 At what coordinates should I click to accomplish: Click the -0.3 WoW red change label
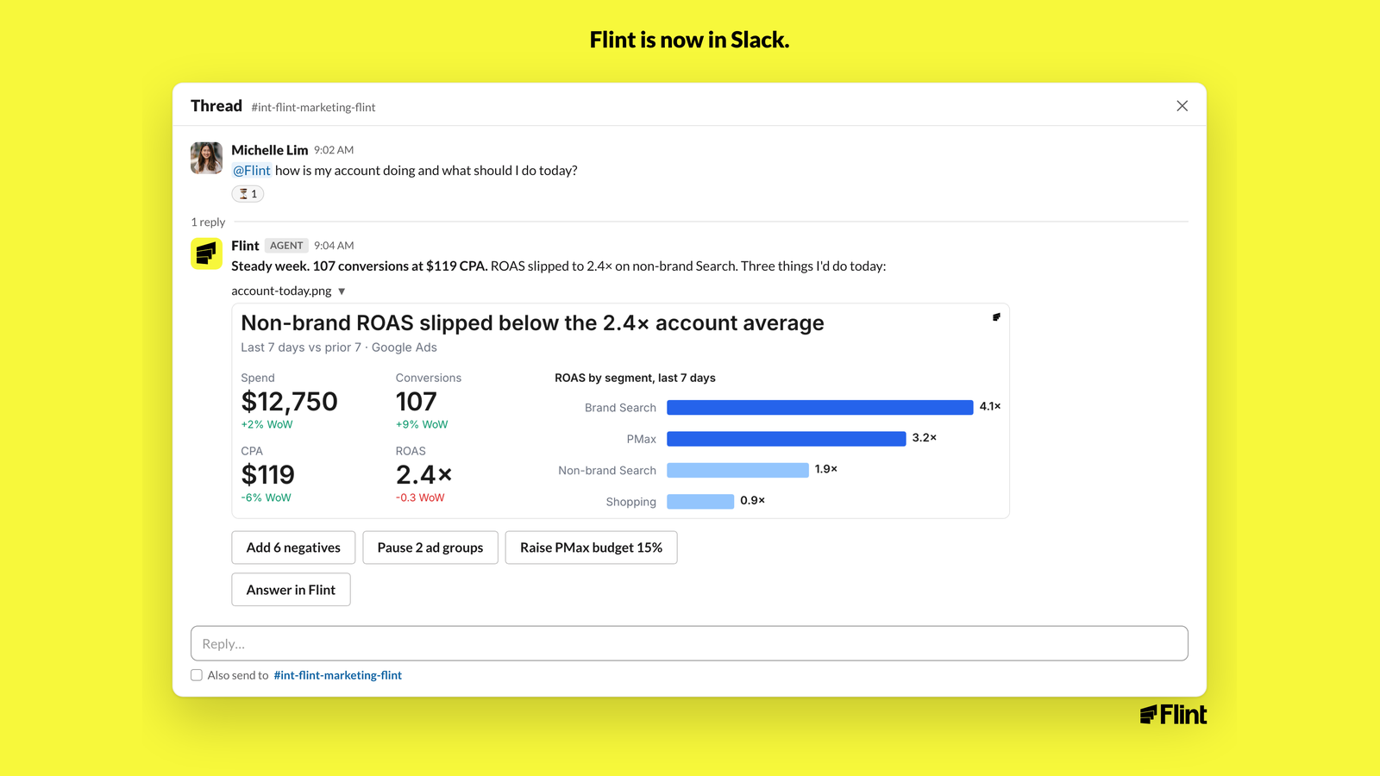click(x=420, y=498)
